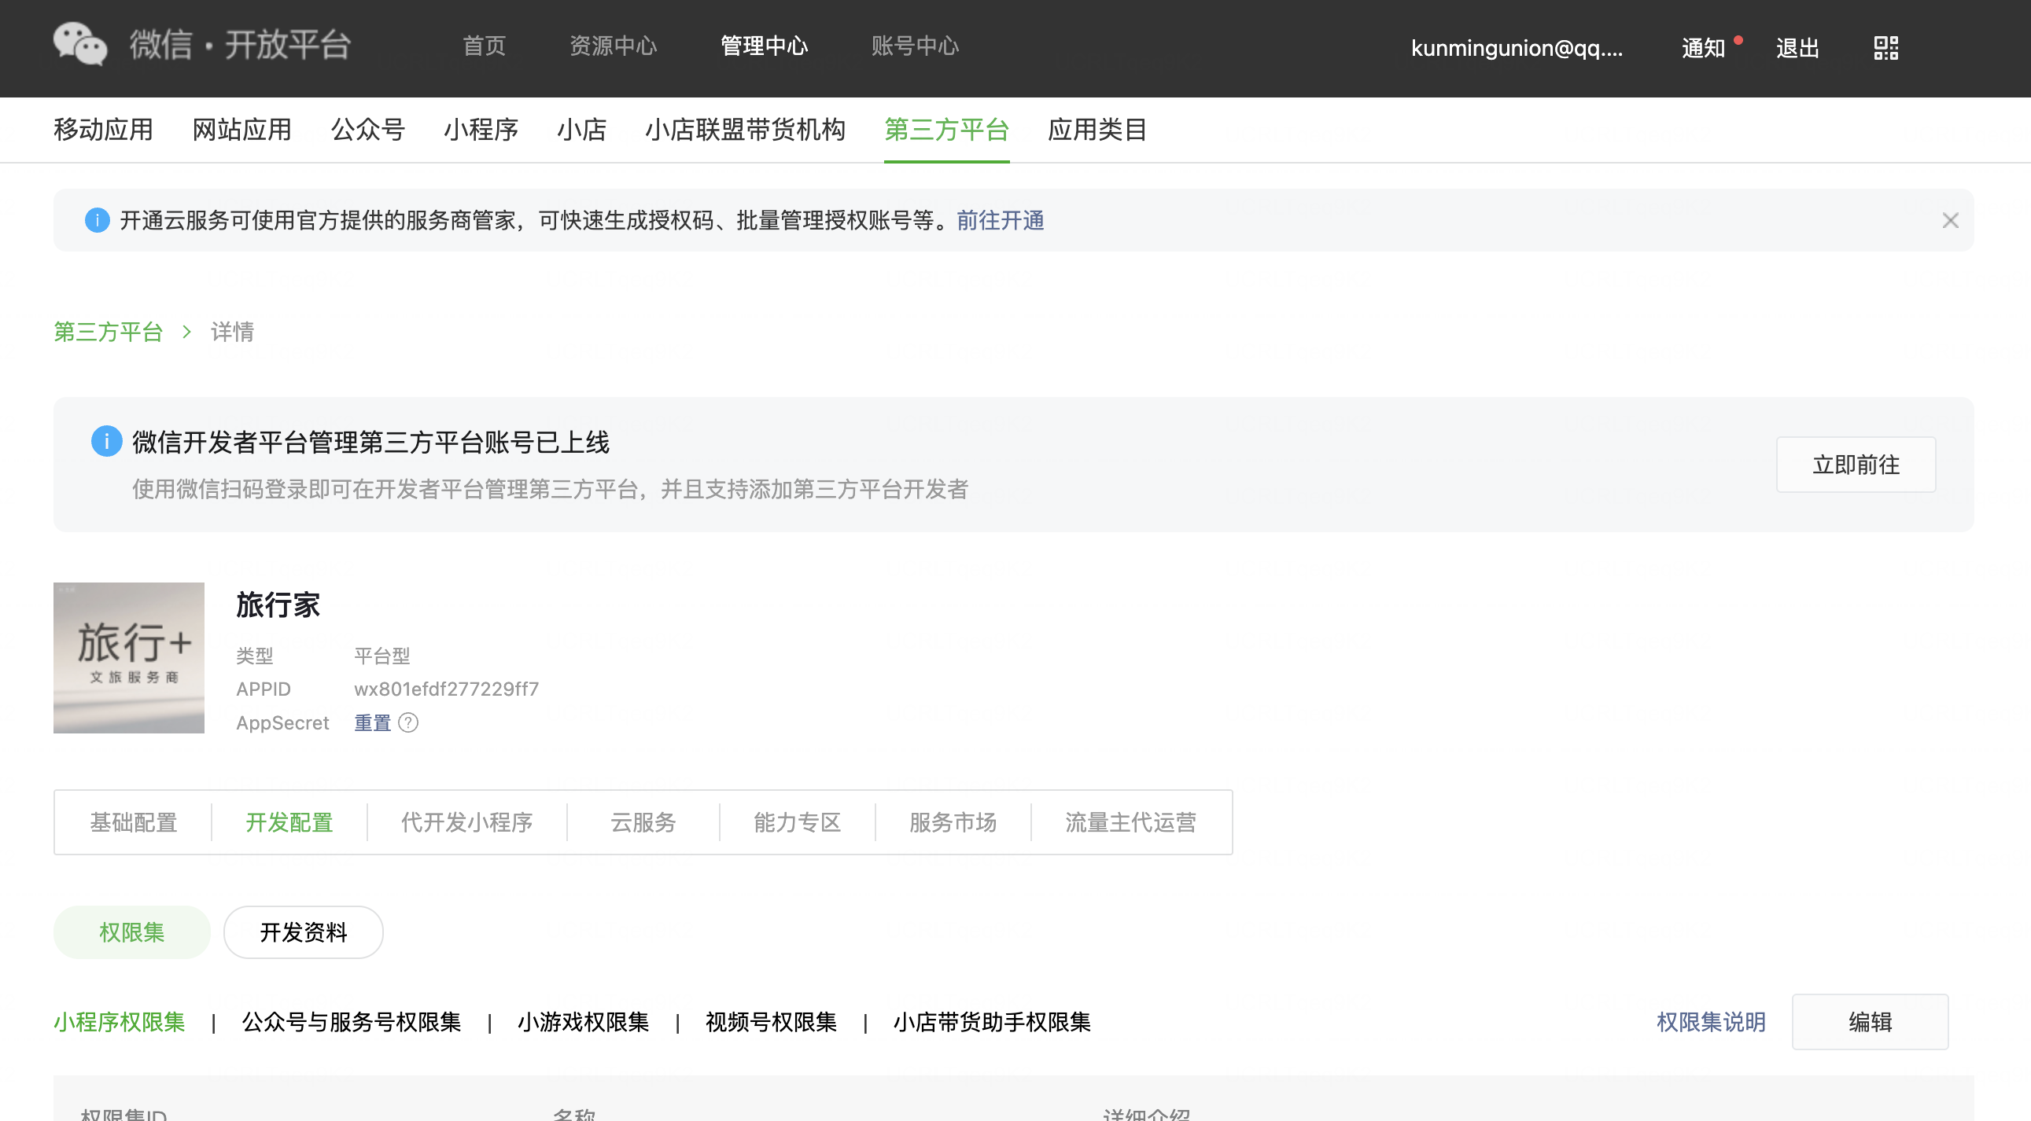The height and width of the screenshot is (1121, 2031).
Task: Click the AppSecret help question-mark icon
Action: coord(408,722)
